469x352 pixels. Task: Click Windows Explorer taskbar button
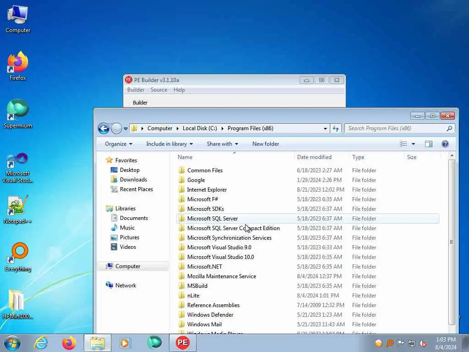[98, 343]
